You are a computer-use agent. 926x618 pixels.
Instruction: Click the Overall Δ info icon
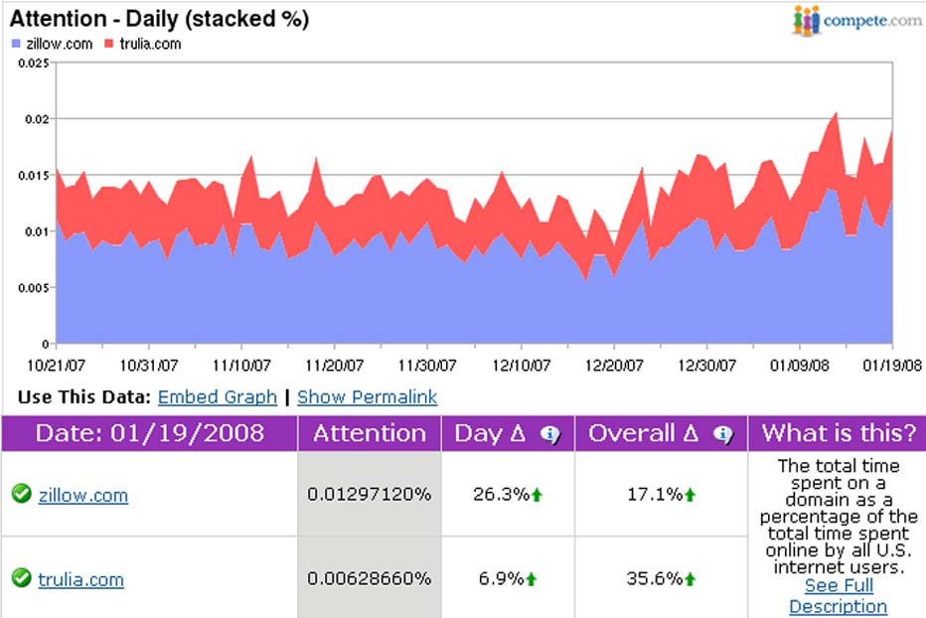tap(723, 435)
